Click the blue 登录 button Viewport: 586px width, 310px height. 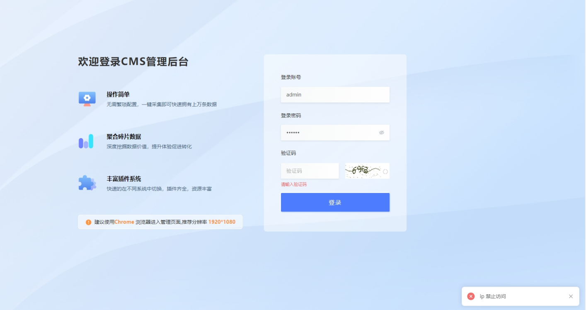tap(335, 203)
